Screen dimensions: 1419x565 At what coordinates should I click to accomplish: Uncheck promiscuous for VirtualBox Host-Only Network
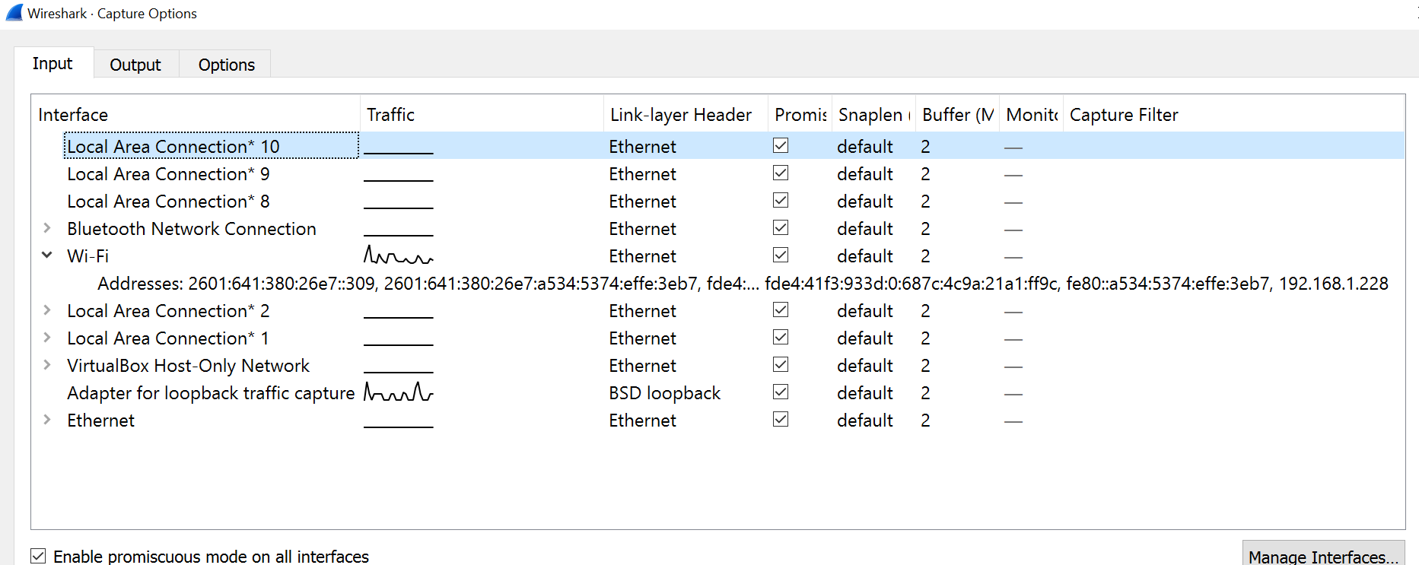click(x=781, y=364)
